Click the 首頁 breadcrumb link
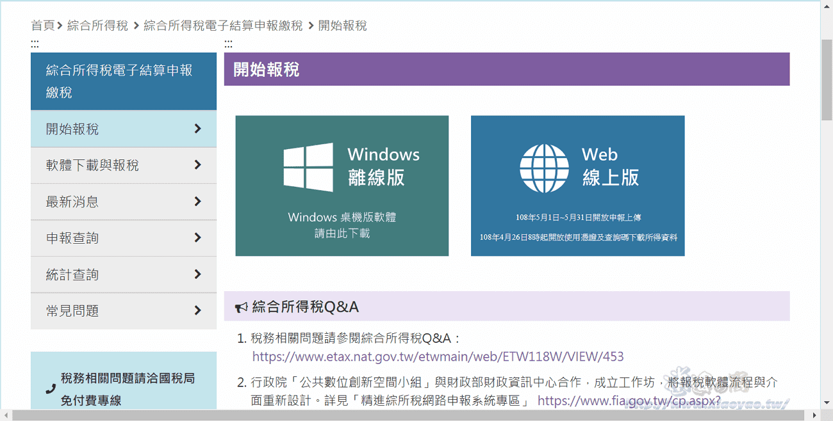The image size is (833, 421). click(x=43, y=26)
